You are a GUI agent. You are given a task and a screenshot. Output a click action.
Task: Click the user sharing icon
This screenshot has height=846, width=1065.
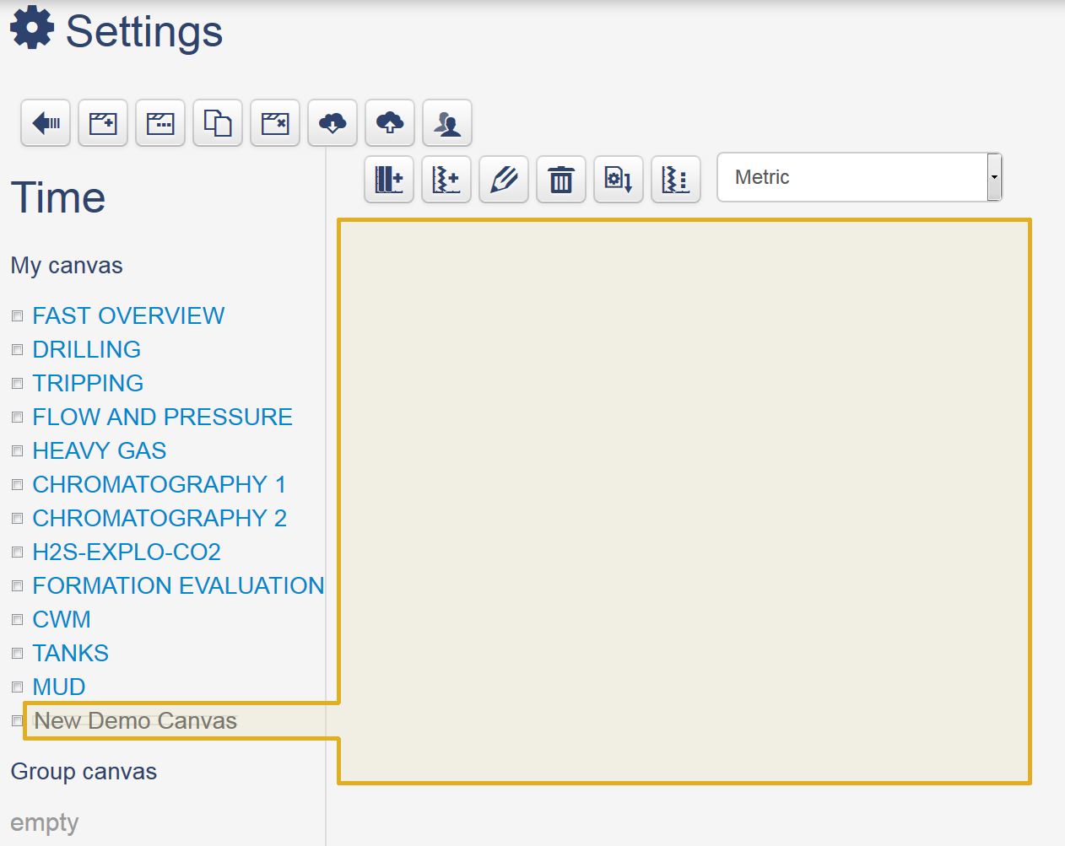[x=446, y=122]
